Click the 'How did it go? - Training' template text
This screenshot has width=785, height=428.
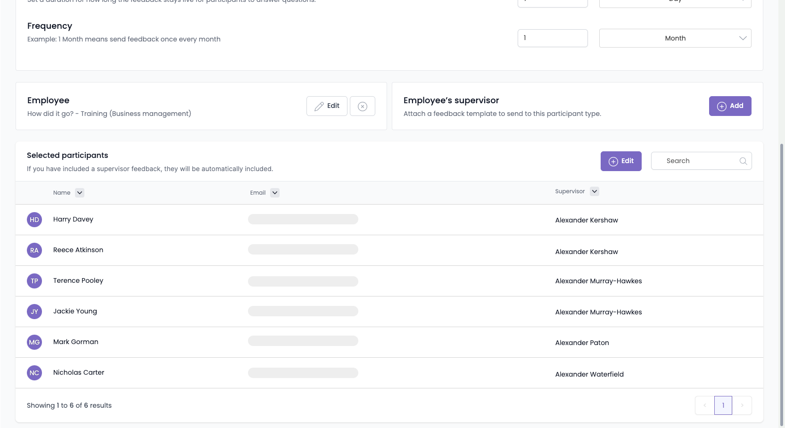[x=109, y=114]
